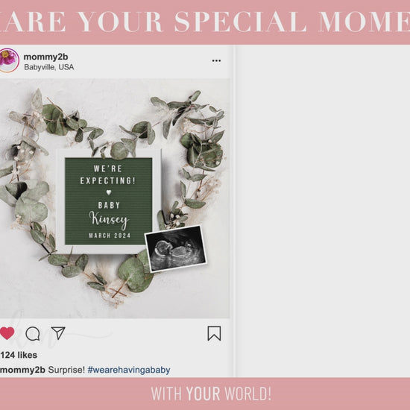Screen dimensions: 410x410
Task: Open the #wearehavingababy hashtag
Action: (129, 370)
